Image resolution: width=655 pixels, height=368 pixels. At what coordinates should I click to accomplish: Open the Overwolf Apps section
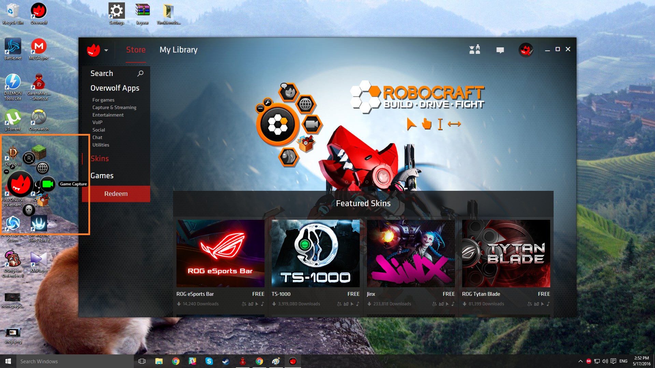[115, 88]
